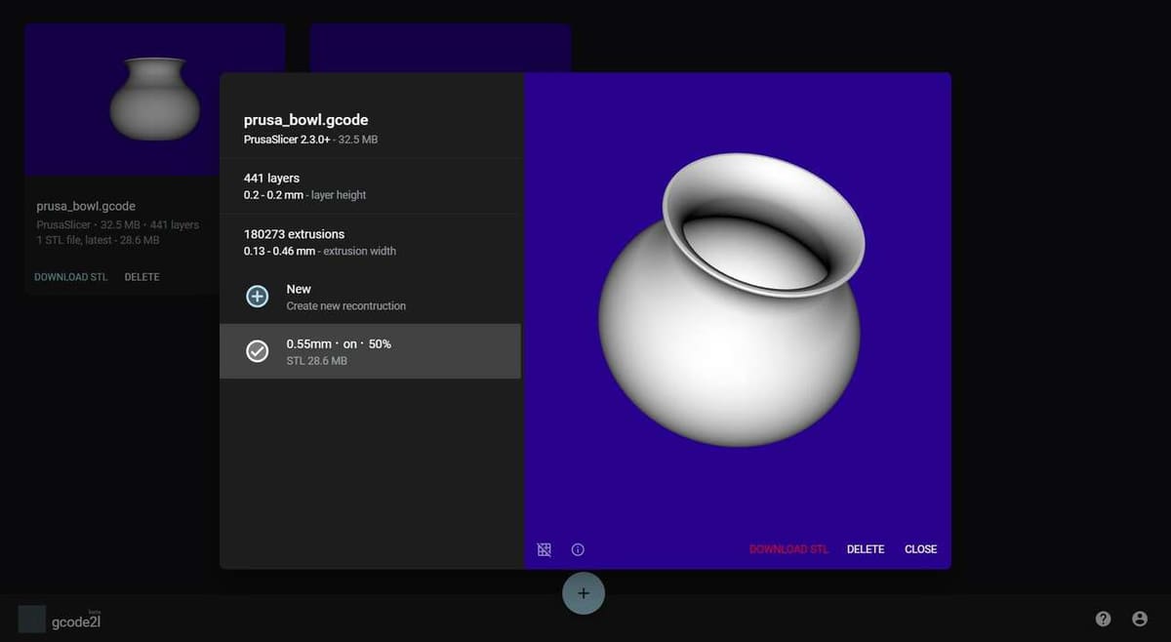
Task: Toggle the grid visibility icon in viewer
Action: (x=545, y=549)
